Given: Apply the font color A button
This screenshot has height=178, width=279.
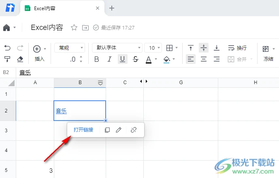Looking at the screenshot, I should tap(149, 59).
